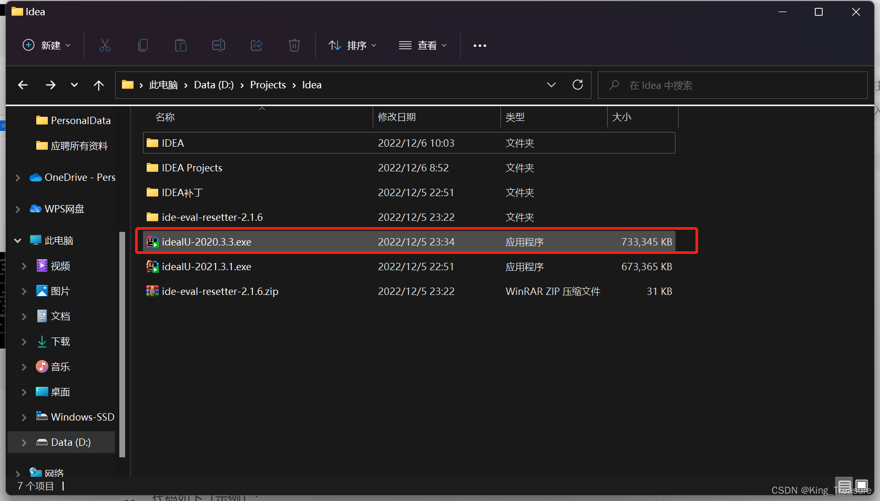Click the '2022/12/6 8:52' date cell
This screenshot has height=501, width=880.
tap(413, 168)
